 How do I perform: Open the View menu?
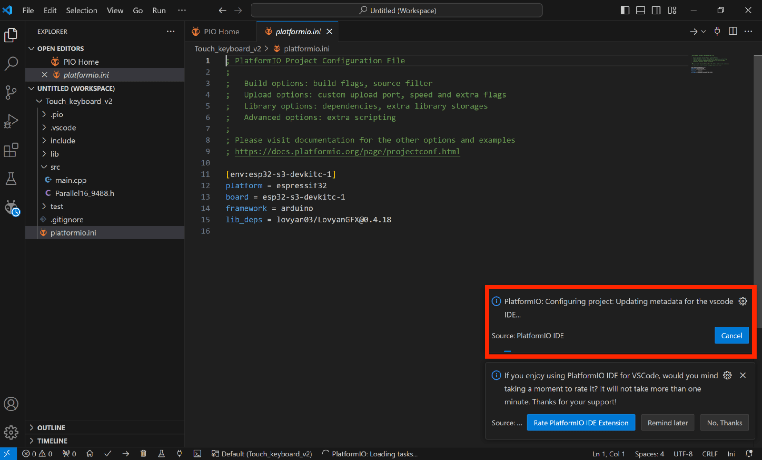pos(115,10)
